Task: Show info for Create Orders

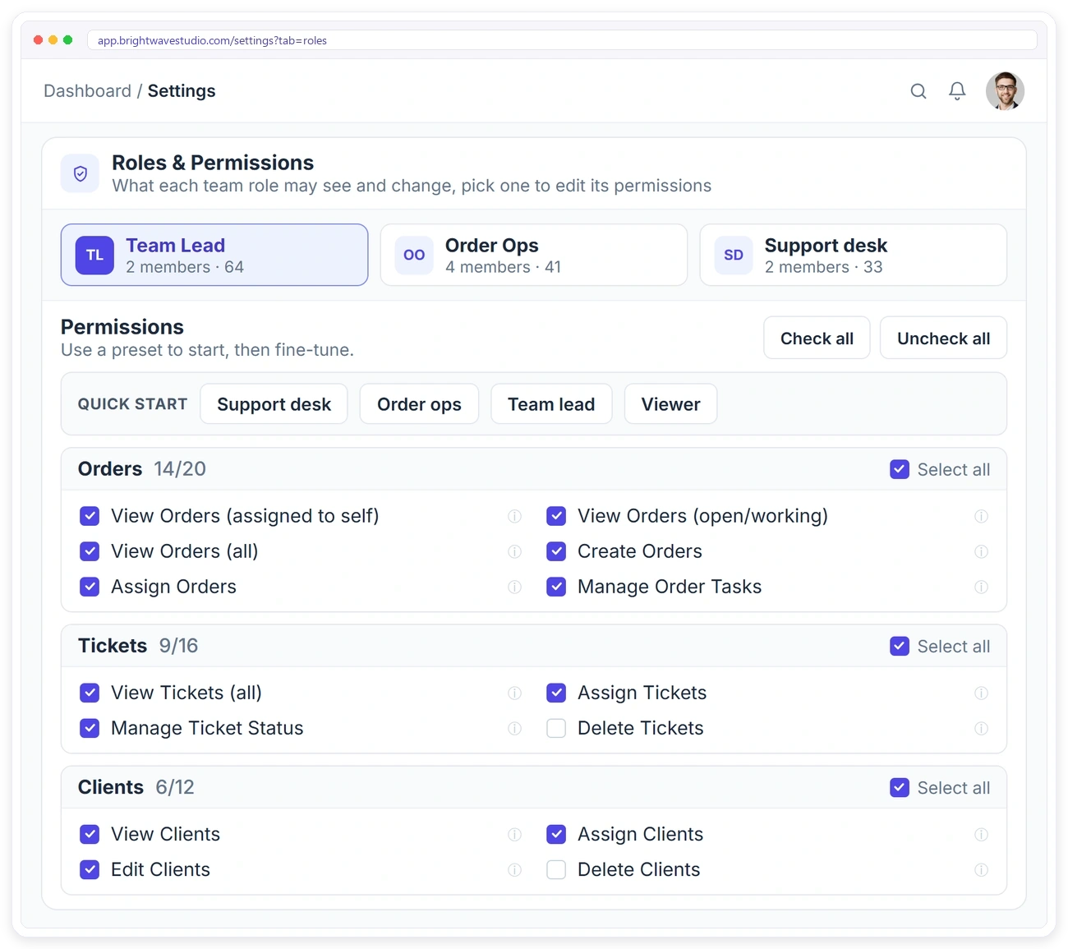Action: [x=981, y=551]
